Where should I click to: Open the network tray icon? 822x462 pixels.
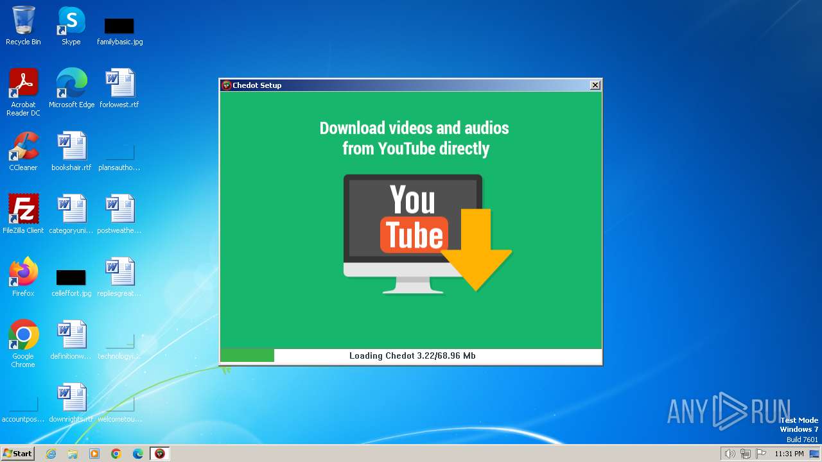click(745, 454)
